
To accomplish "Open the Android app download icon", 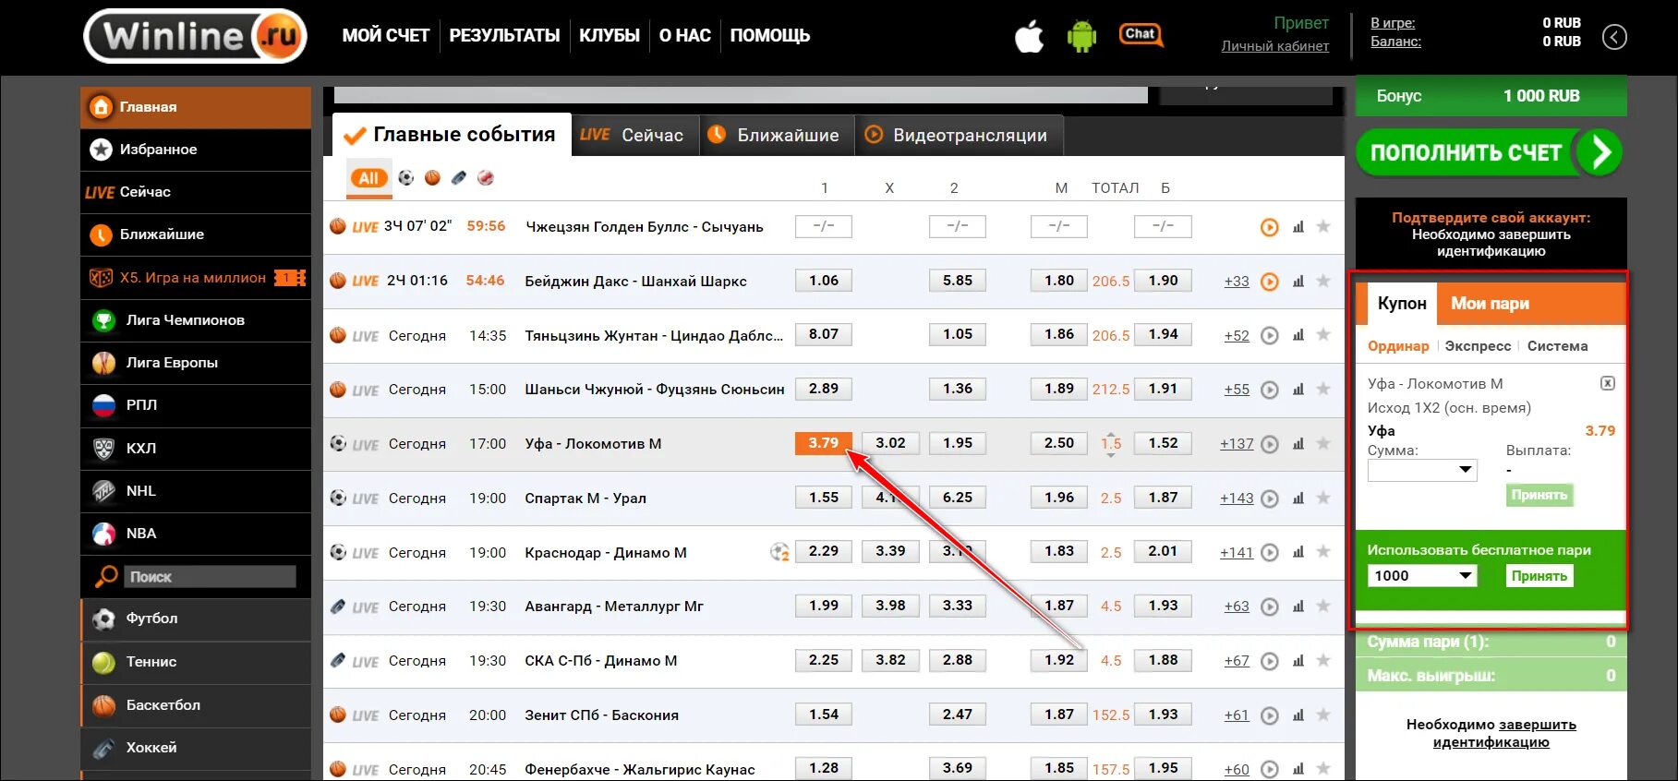I will [1081, 37].
